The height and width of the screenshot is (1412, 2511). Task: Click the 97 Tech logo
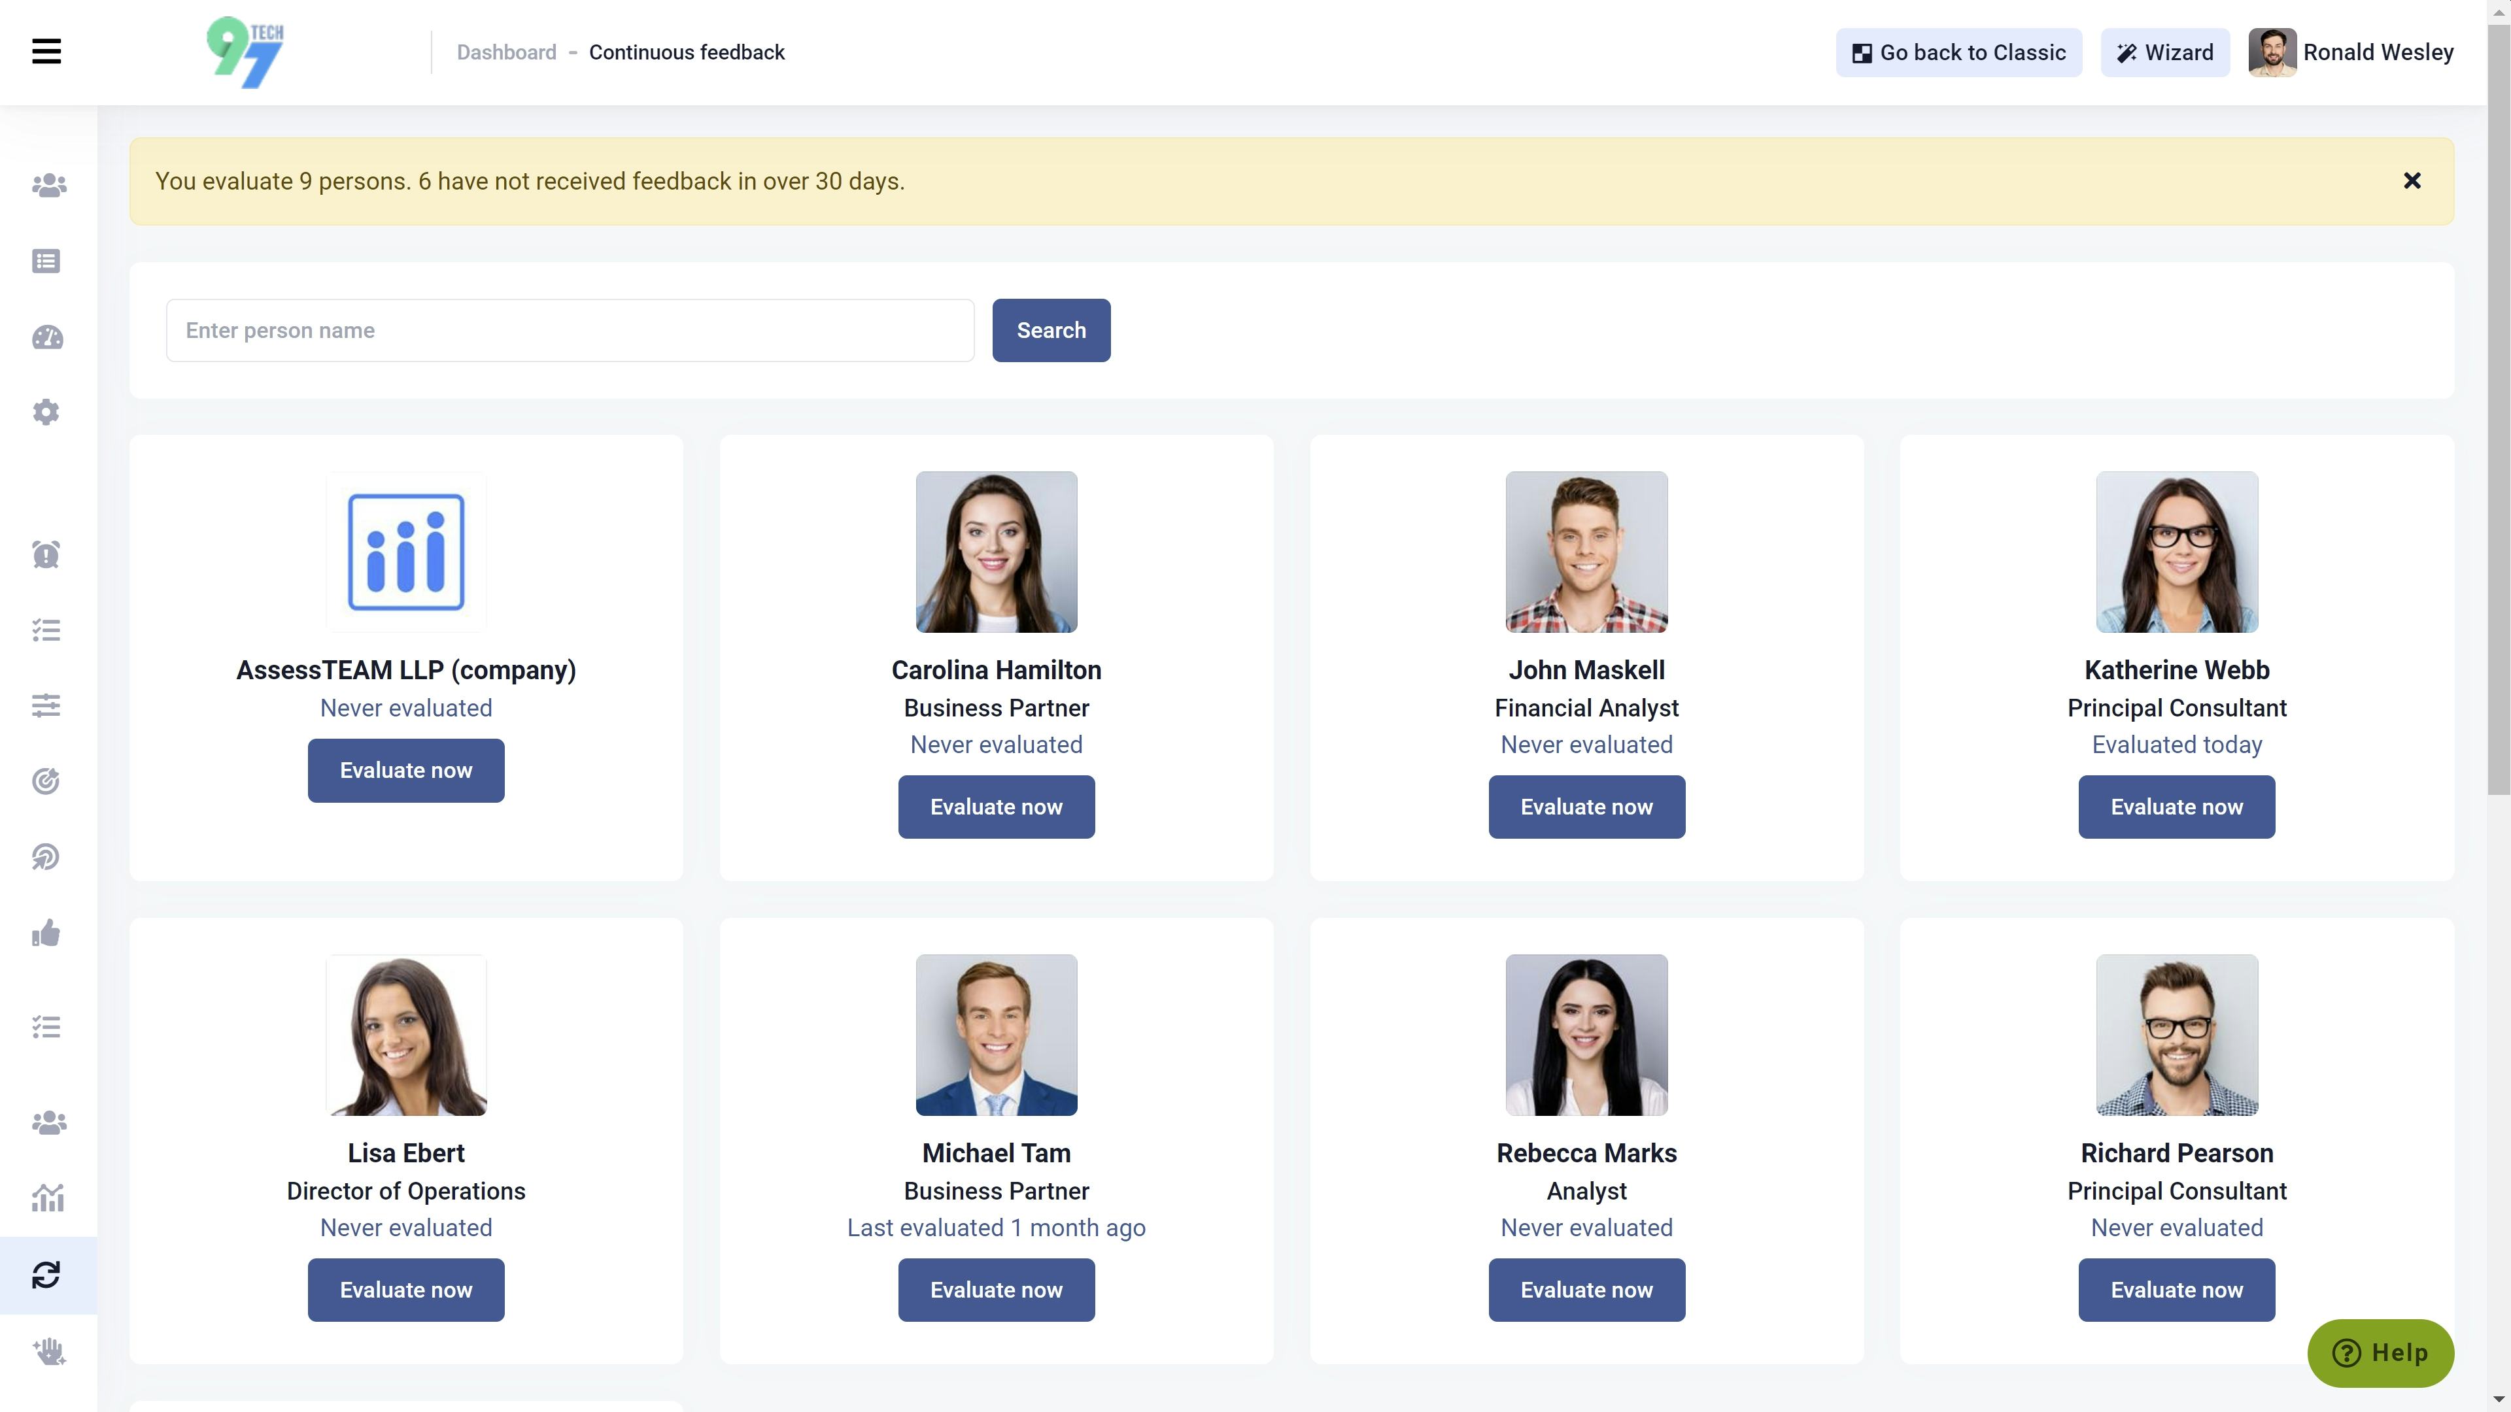coord(245,52)
